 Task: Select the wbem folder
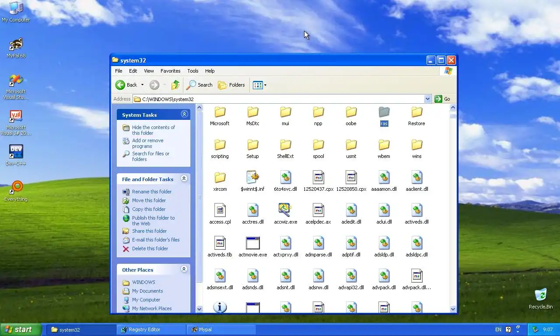384,149
